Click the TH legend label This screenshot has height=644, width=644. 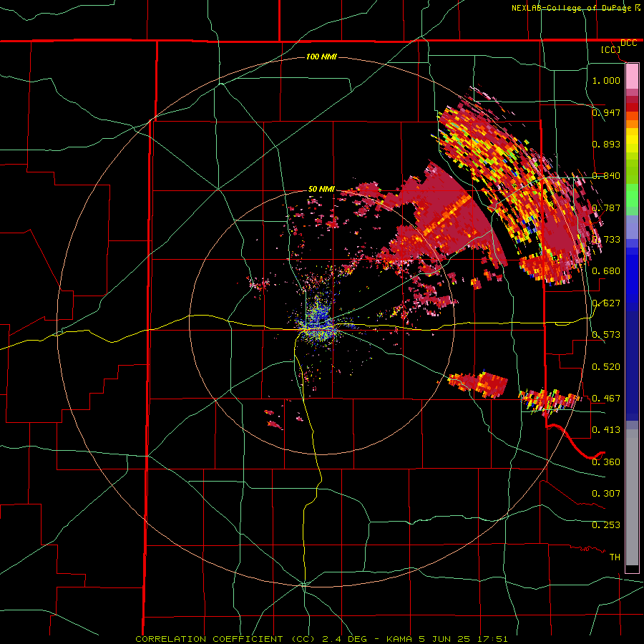pos(615,557)
